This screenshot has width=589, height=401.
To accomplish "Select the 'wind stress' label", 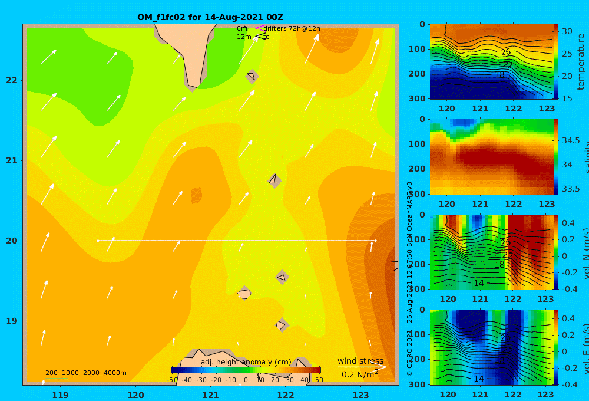I will (x=360, y=361).
